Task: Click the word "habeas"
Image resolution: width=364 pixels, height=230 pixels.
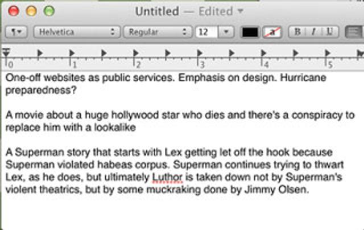Action: 115,165
